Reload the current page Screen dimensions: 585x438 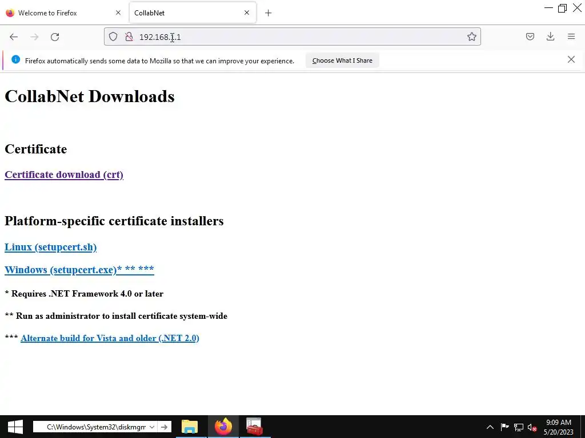(55, 36)
